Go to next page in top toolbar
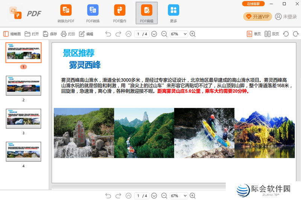Screen dimensions: 301x200 (x=154, y=34)
